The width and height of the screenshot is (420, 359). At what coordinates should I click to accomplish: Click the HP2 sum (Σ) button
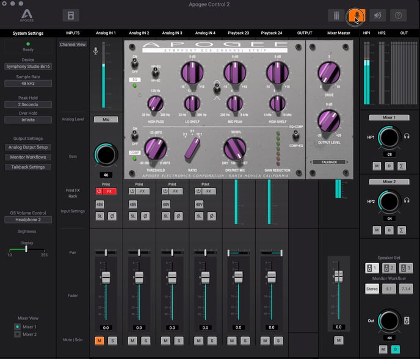click(x=402, y=230)
